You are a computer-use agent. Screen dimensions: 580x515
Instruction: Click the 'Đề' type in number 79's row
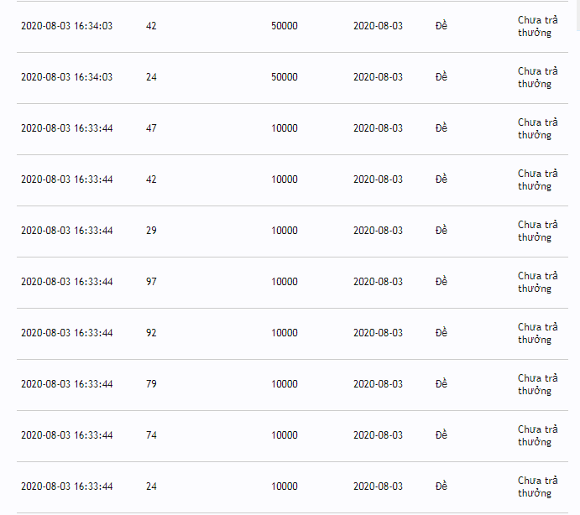coord(441,384)
